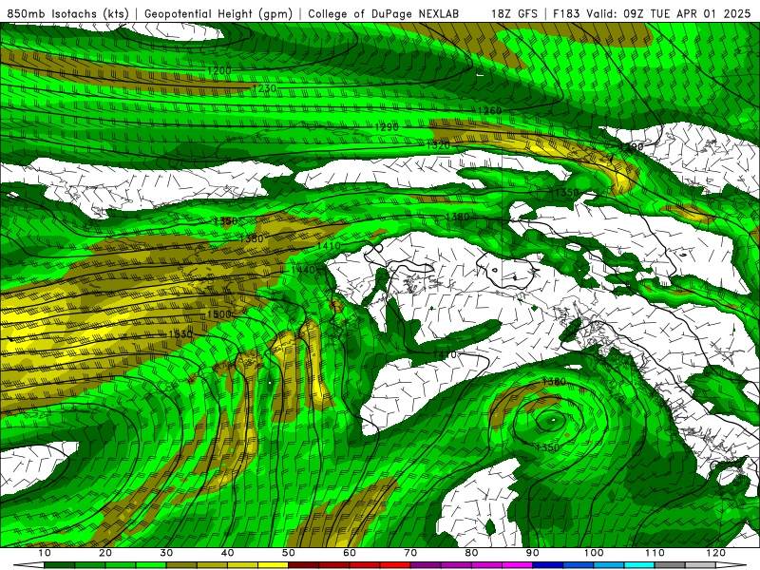Click the bright magenta legend swatch
Viewport: 760px width, 570px height.
[x=517, y=565]
